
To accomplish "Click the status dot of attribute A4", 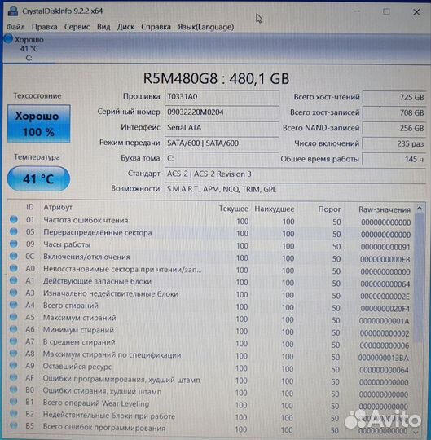I will (14, 305).
